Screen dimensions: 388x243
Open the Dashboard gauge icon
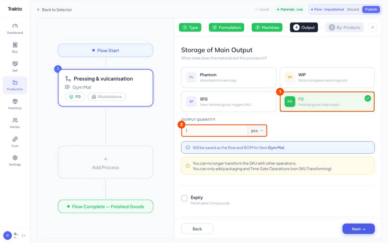click(15, 26)
